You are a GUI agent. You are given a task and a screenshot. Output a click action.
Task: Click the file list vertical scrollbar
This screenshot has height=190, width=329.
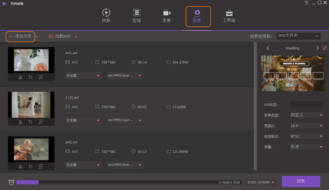(x=255, y=106)
